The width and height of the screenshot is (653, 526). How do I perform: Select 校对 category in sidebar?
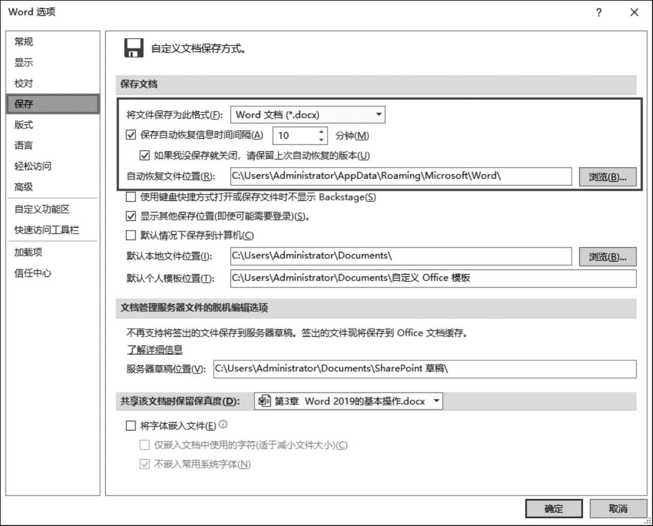tap(53, 83)
